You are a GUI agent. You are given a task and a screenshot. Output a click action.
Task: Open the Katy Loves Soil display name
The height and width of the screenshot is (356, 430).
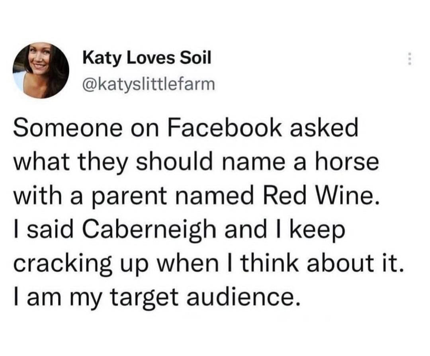146,60
